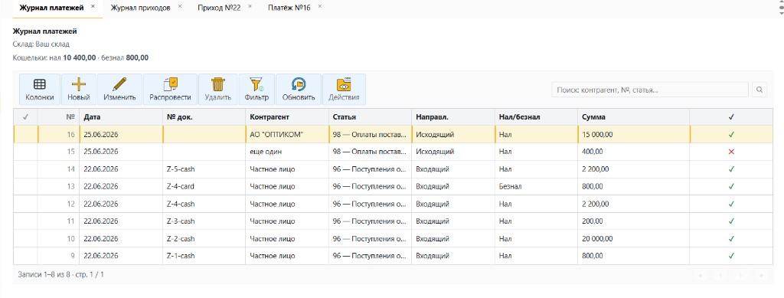The image size is (784, 298).
Task: Go to the last page in pagination
Action: tap(762, 275)
